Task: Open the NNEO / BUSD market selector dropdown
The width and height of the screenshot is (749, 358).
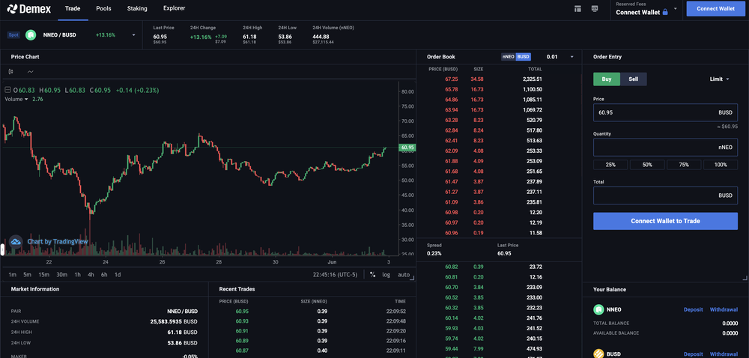Action: [x=134, y=35]
